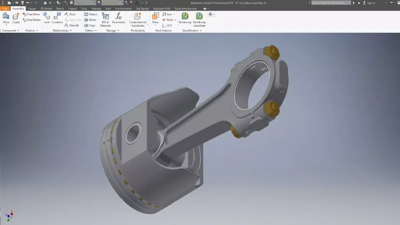This screenshot has height=225, width=400.
Task: Select the Free Move tool
Action: point(31,14)
